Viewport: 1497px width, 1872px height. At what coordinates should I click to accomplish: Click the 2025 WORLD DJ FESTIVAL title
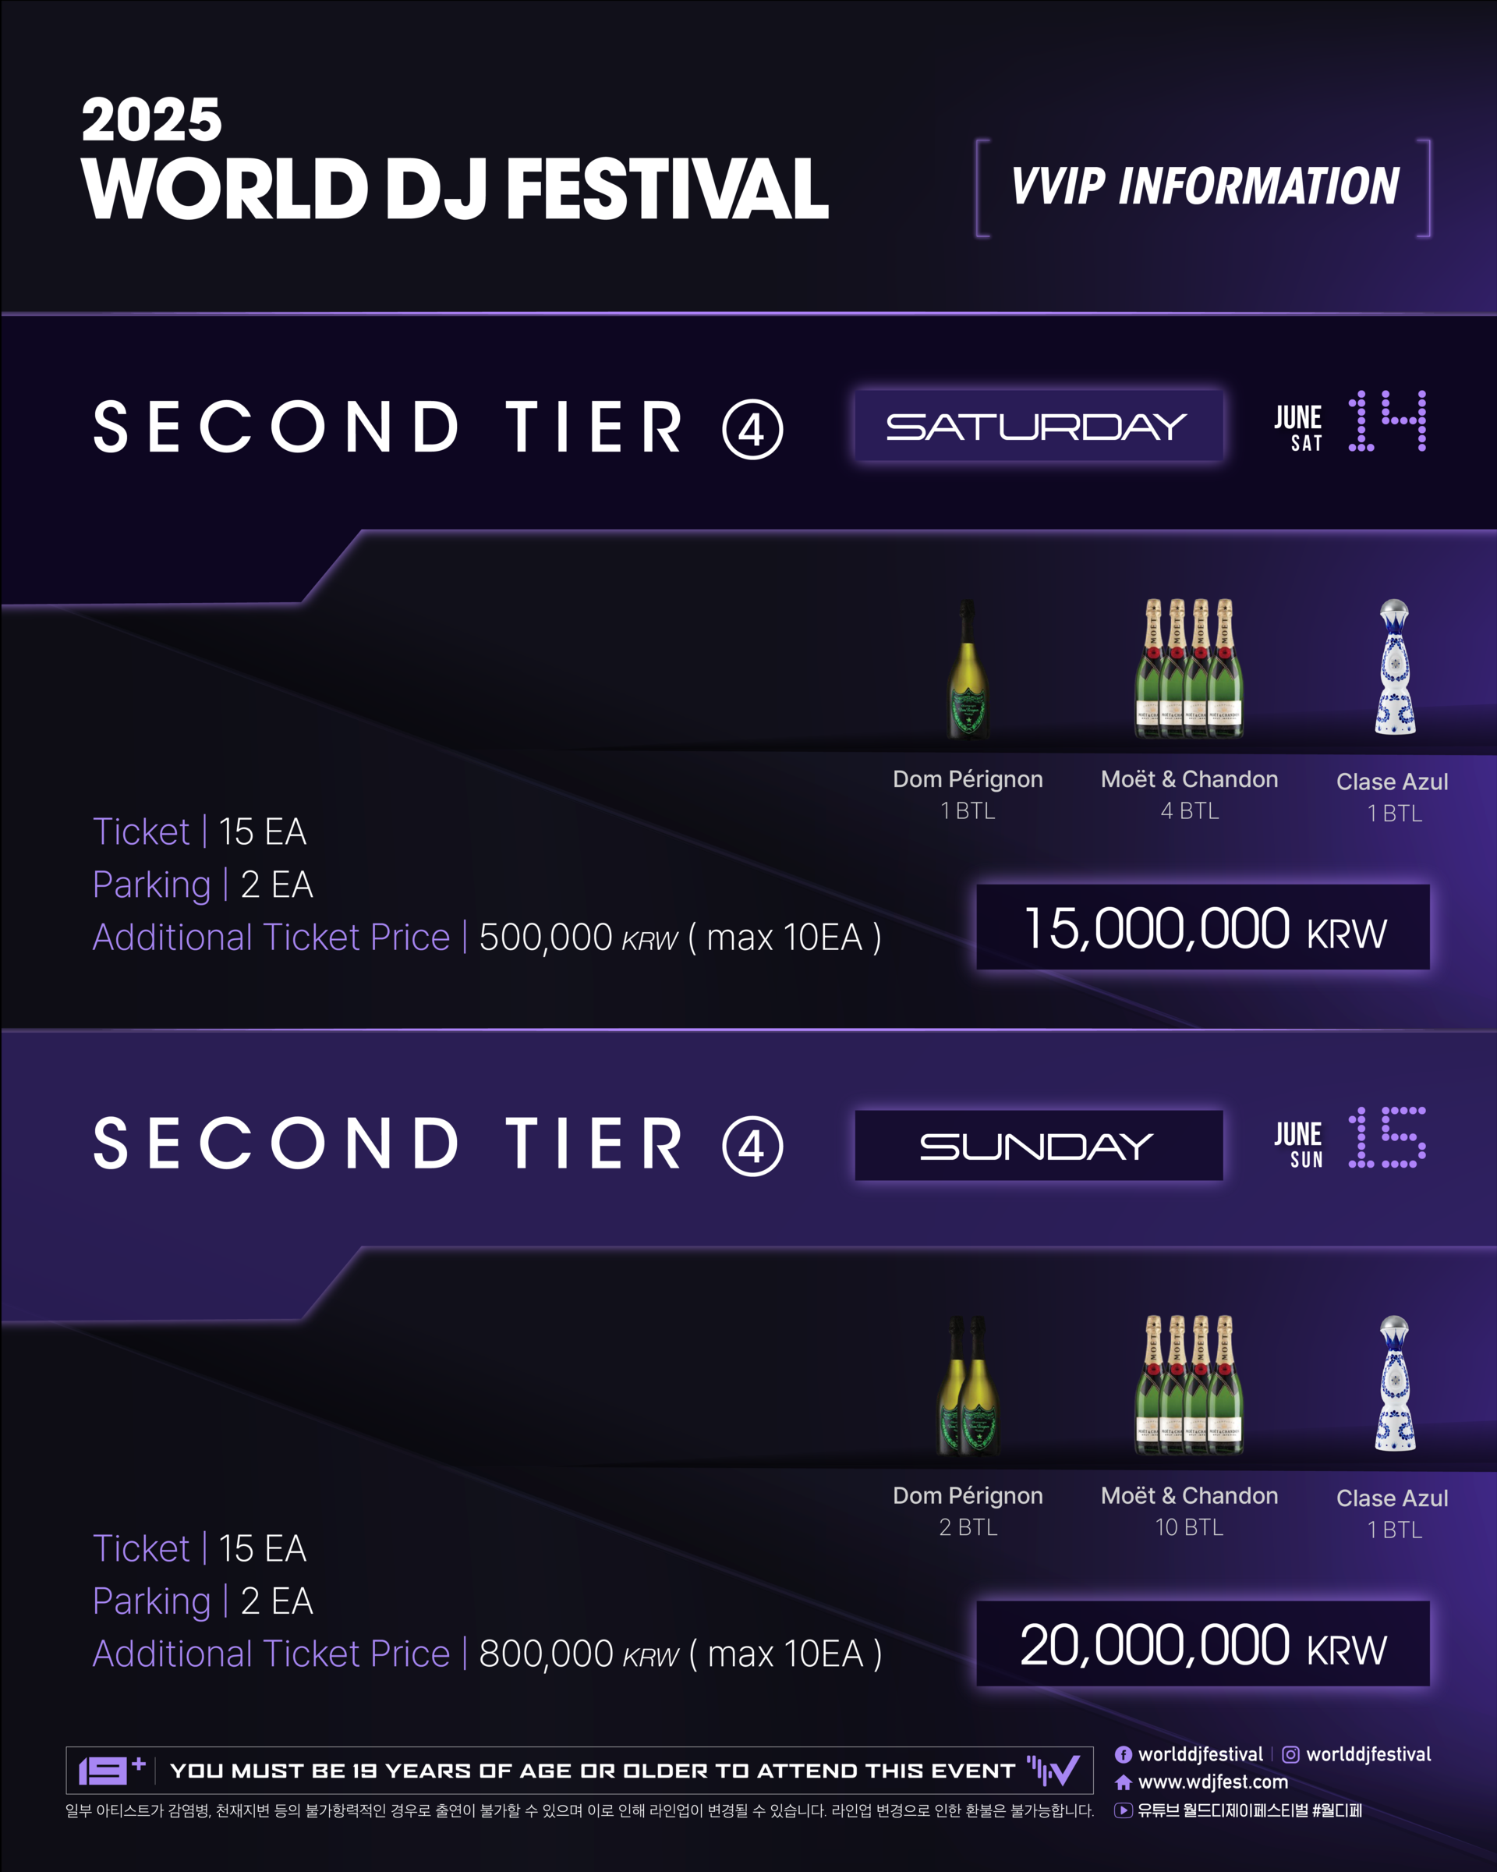pyautogui.click(x=455, y=158)
